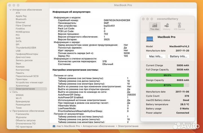Click the 87.5% design capacity bar
Screen dimensions: 203x133
(x=167, y=85)
